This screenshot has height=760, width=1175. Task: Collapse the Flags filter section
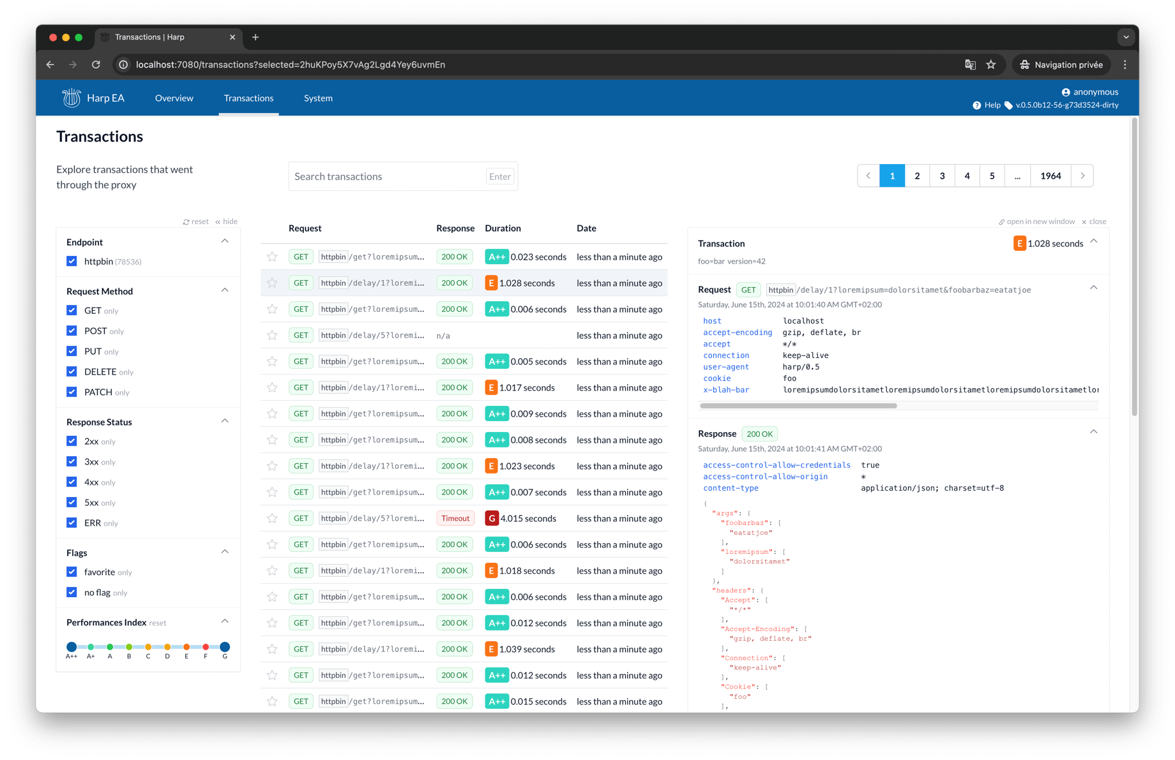click(x=225, y=552)
